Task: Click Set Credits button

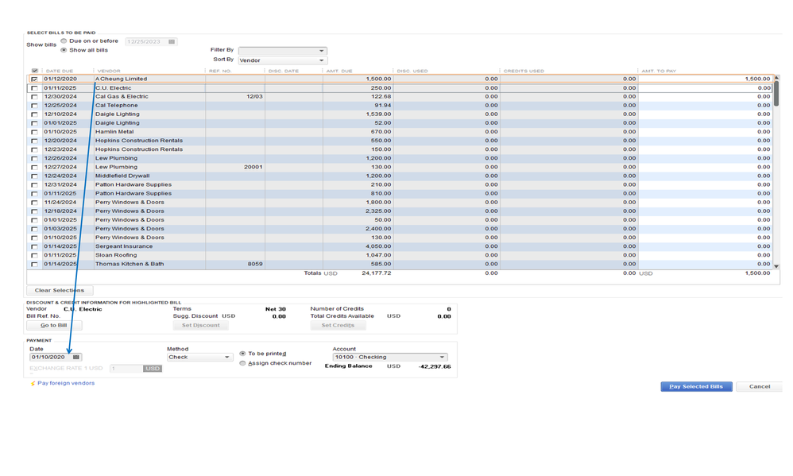Action: coord(338,325)
